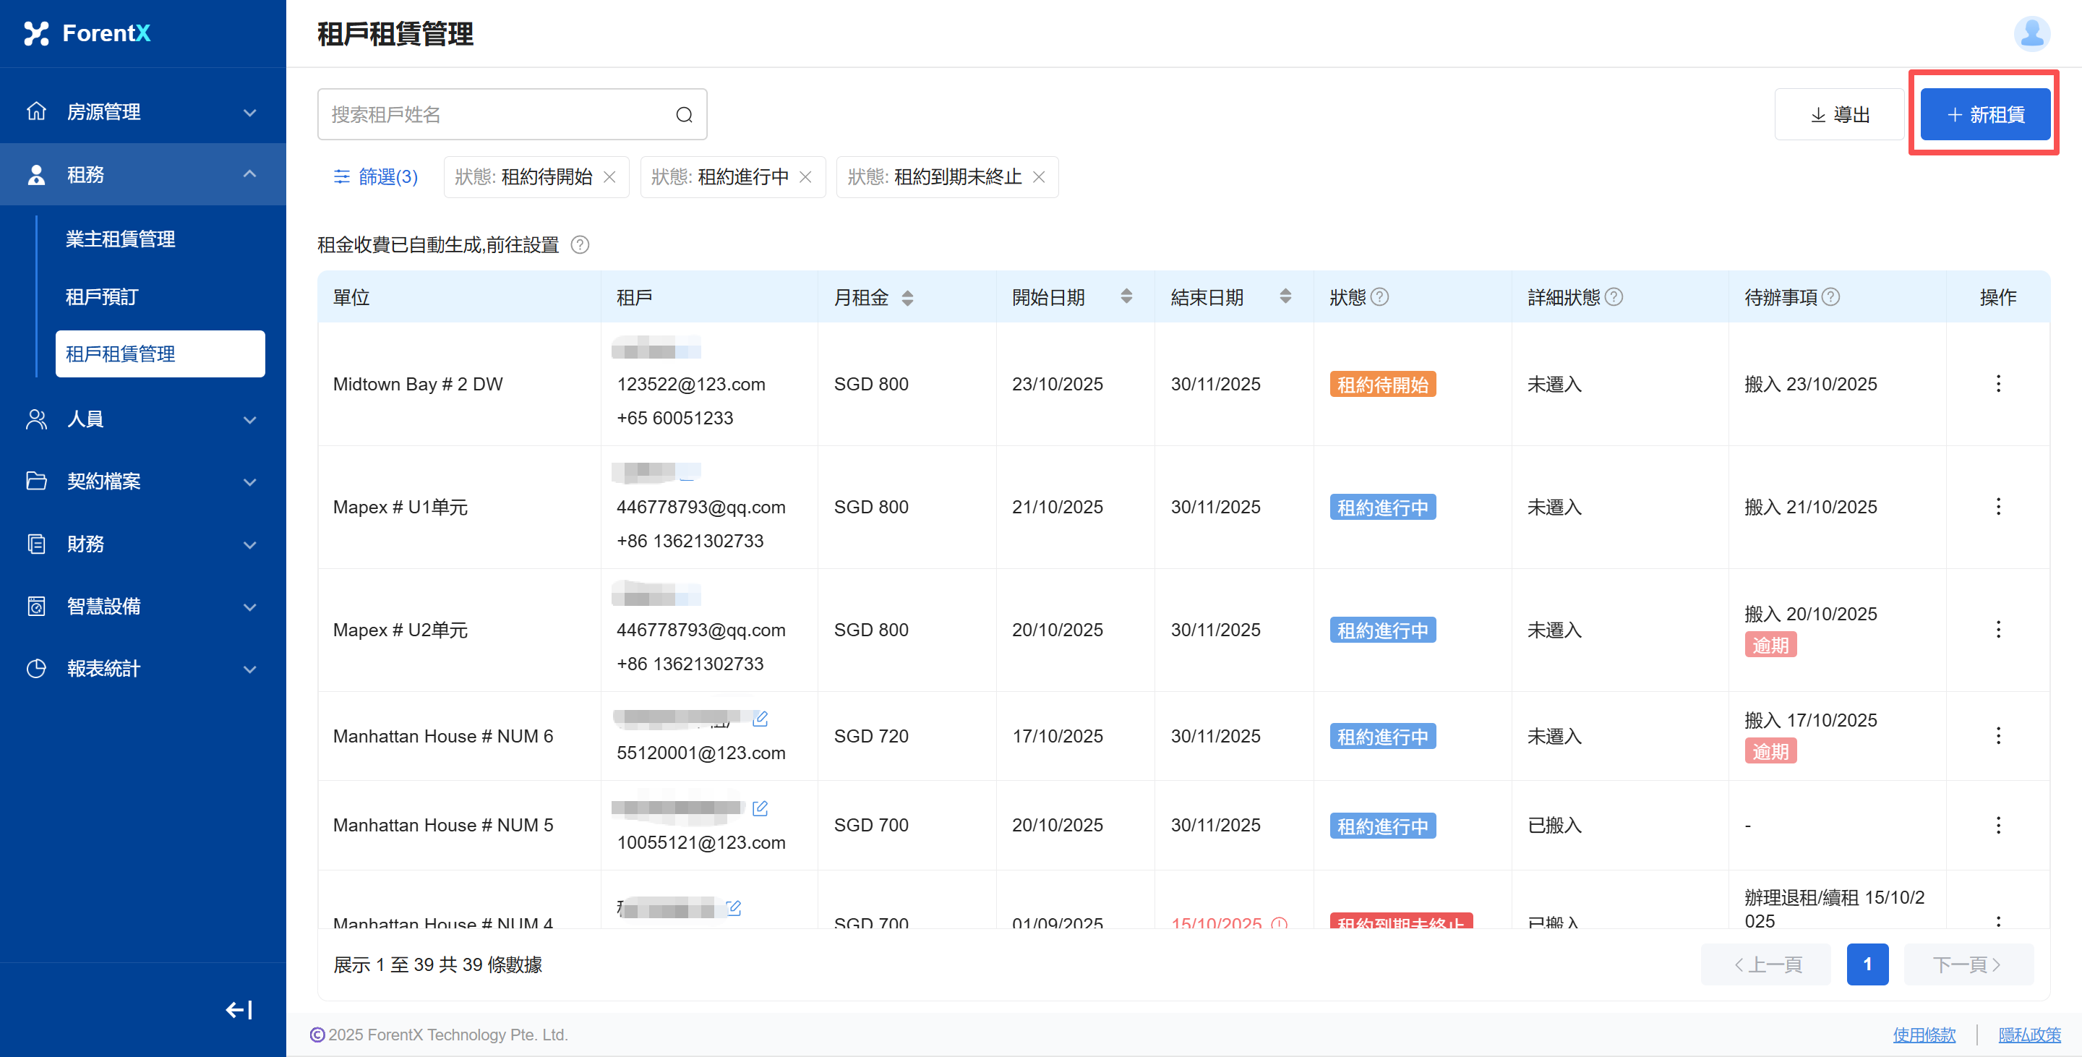
Task: Click help icon next to 詳細狀態 header
Action: click(1614, 296)
